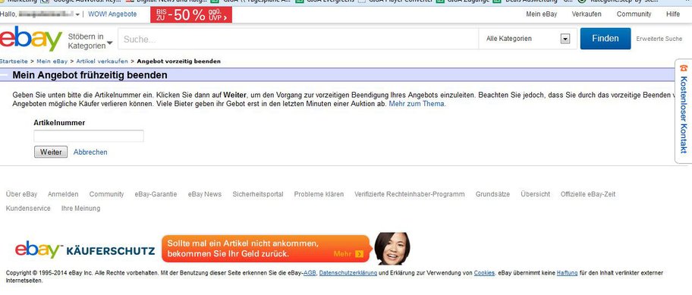692x295 pixels.
Task: Open the Verkaufen menu item
Action: (586, 14)
